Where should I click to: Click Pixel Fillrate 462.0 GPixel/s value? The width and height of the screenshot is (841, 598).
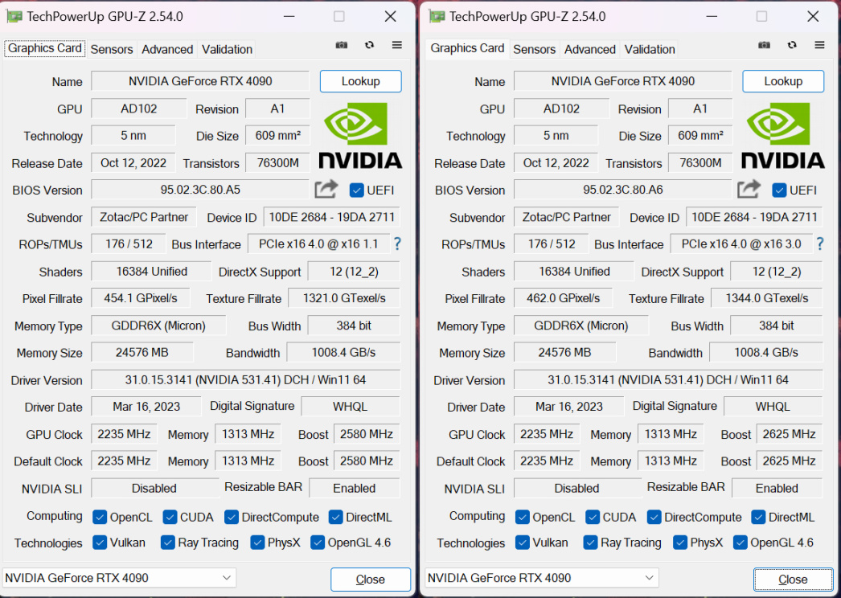point(563,298)
